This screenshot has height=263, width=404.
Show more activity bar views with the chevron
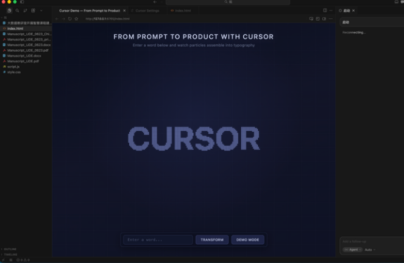coord(41,10)
